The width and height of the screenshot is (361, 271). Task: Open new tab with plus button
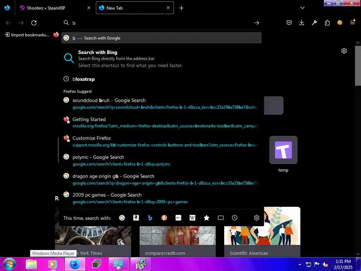(x=182, y=8)
